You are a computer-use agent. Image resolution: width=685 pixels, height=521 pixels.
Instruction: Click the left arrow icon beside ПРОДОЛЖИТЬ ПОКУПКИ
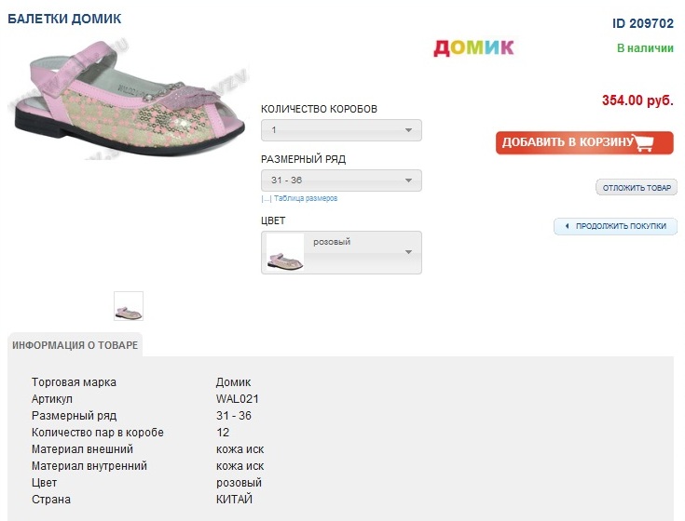click(567, 226)
